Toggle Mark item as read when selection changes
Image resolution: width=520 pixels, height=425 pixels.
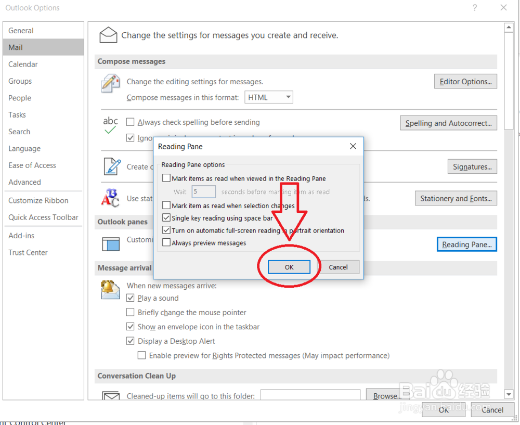pos(166,205)
